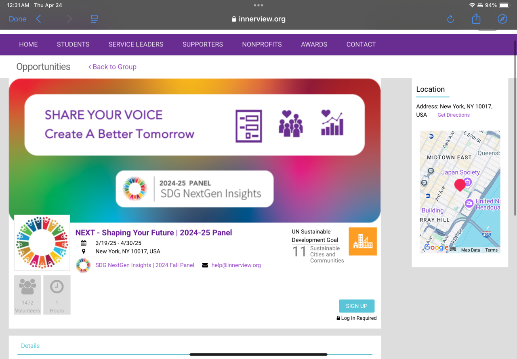Tap the Wi-Fi status icon
Screen dimensions: 517x359
click(472, 5)
